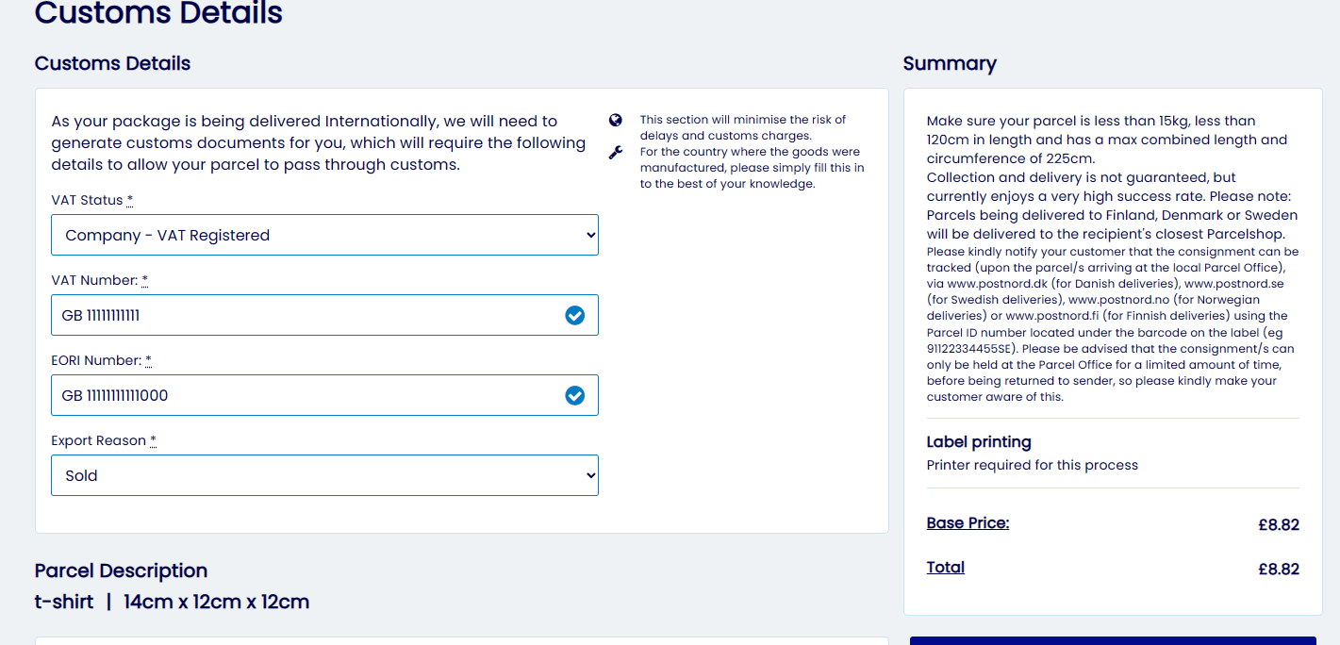Click the globe icon beside the customs note
Image resolution: width=1340 pixels, height=645 pixels.
click(x=616, y=120)
